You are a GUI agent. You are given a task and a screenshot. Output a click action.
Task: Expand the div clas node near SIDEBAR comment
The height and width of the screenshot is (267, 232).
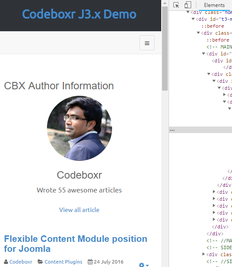coord(203,254)
